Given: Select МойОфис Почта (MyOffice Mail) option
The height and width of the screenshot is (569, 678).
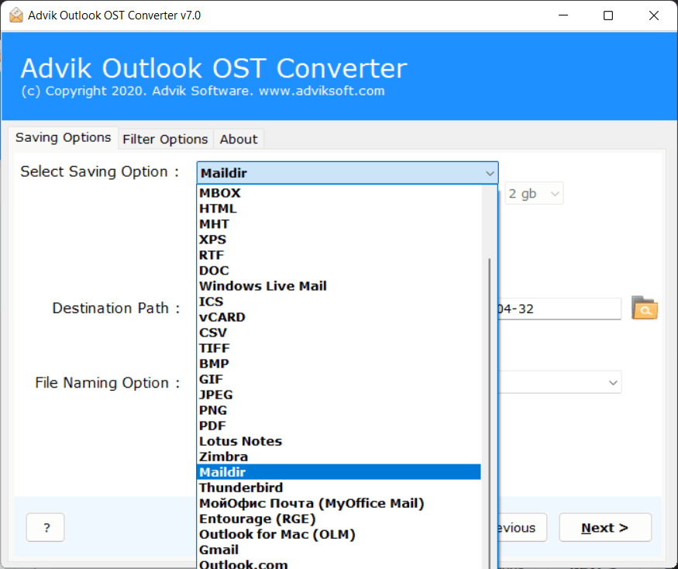Looking at the screenshot, I should click(x=339, y=503).
